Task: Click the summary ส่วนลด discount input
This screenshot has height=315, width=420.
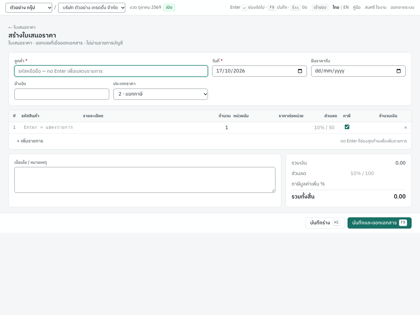Action: [362, 173]
